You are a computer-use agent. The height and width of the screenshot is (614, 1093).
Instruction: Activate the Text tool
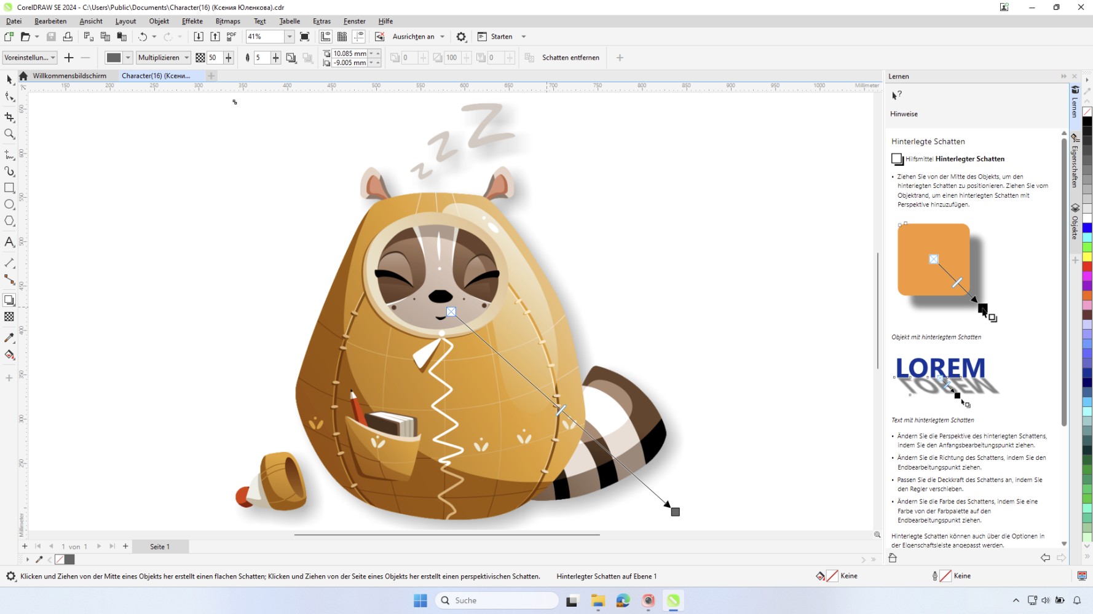pyautogui.click(x=9, y=242)
